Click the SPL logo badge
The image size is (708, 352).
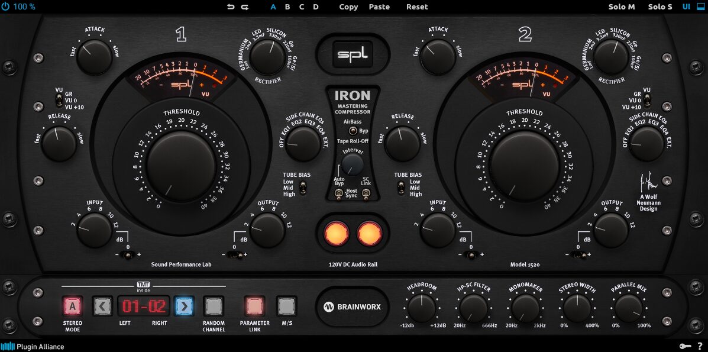tap(353, 54)
